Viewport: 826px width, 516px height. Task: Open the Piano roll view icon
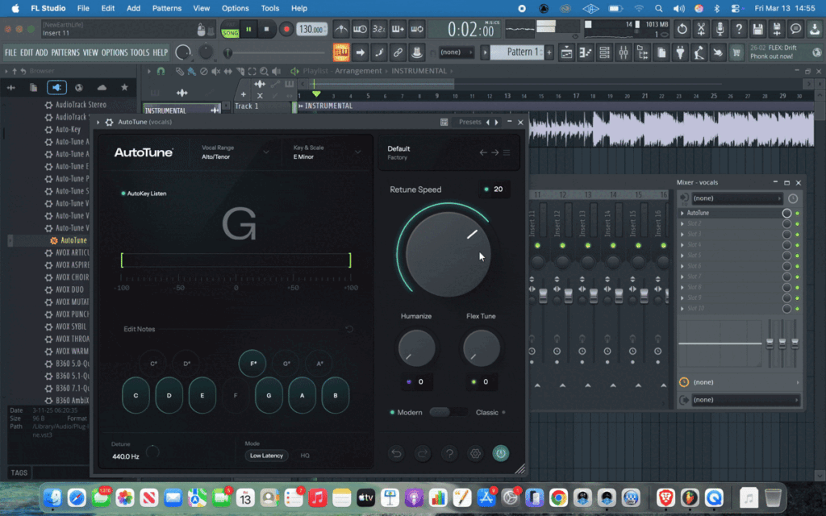tap(586, 52)
